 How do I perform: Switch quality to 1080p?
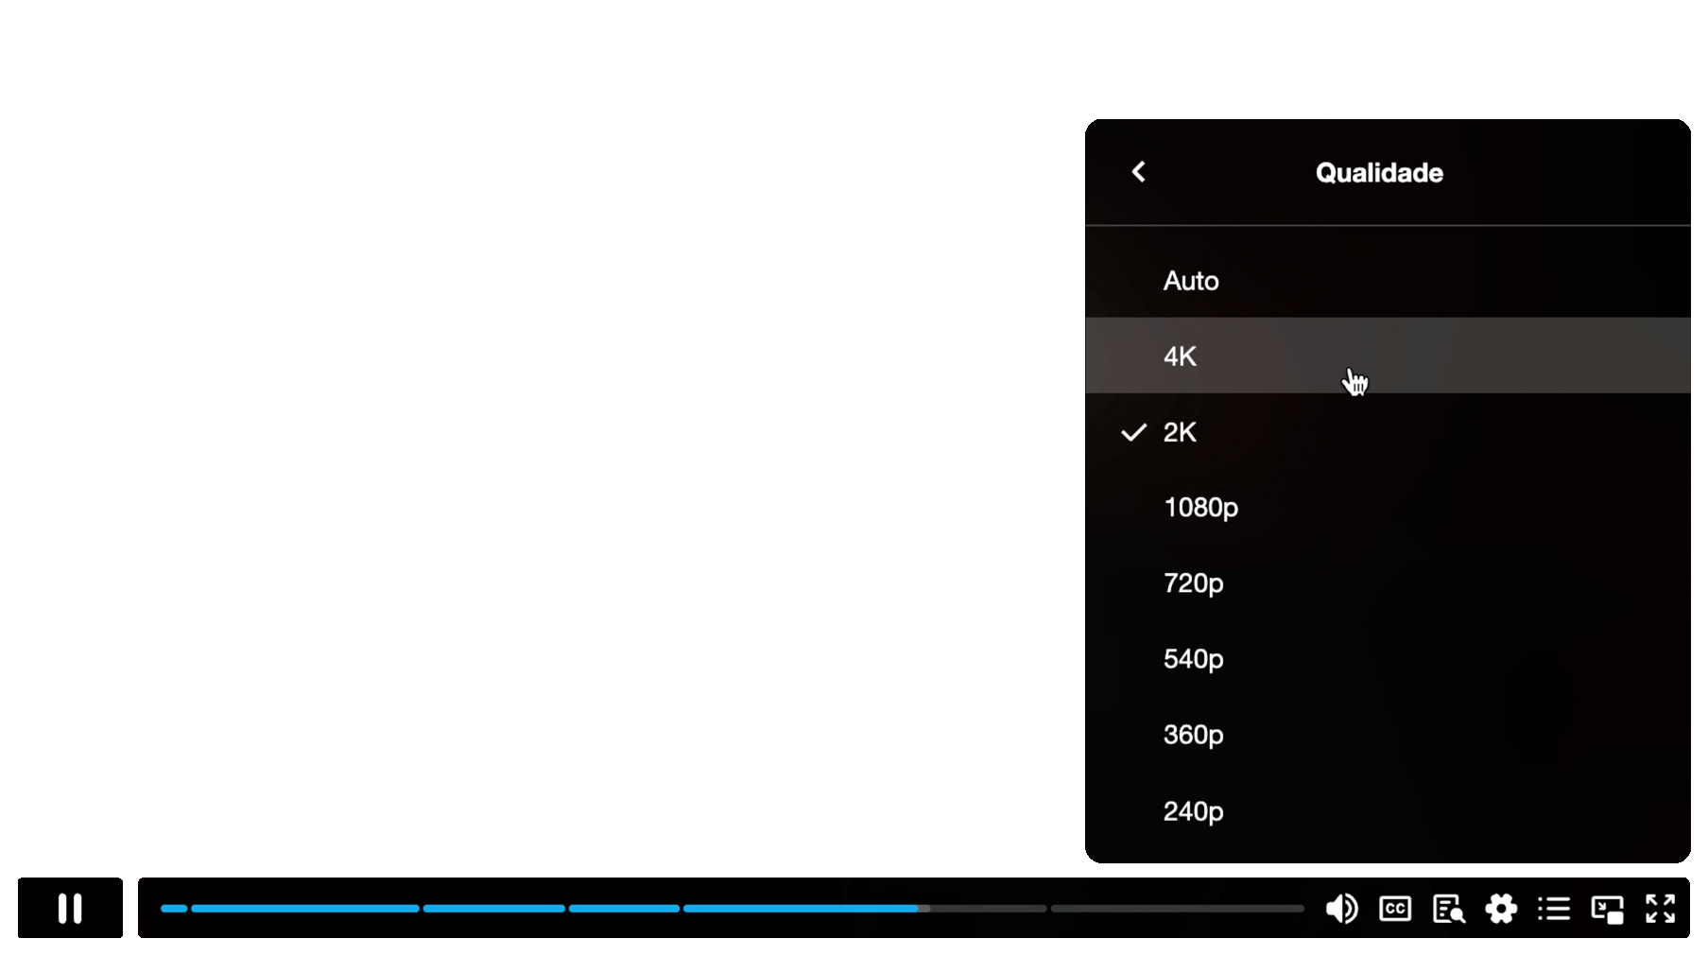1388,507
